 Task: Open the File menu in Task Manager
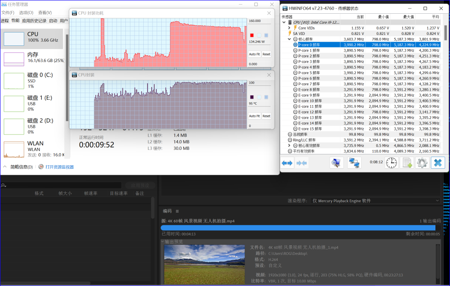coord(8,12)
